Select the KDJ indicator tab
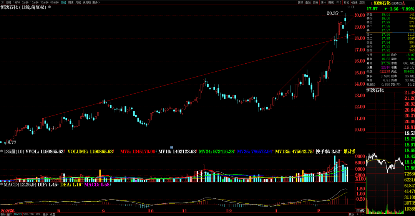The image size is (415, 216). 39,214
